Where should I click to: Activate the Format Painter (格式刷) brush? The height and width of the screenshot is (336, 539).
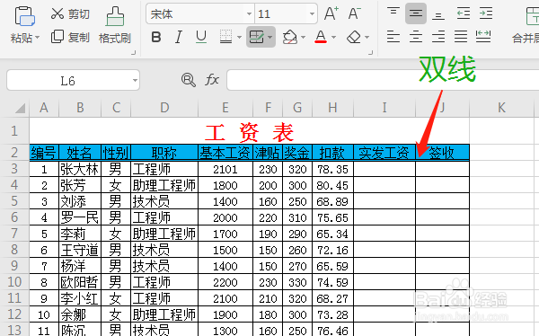[x=115, y=25]
